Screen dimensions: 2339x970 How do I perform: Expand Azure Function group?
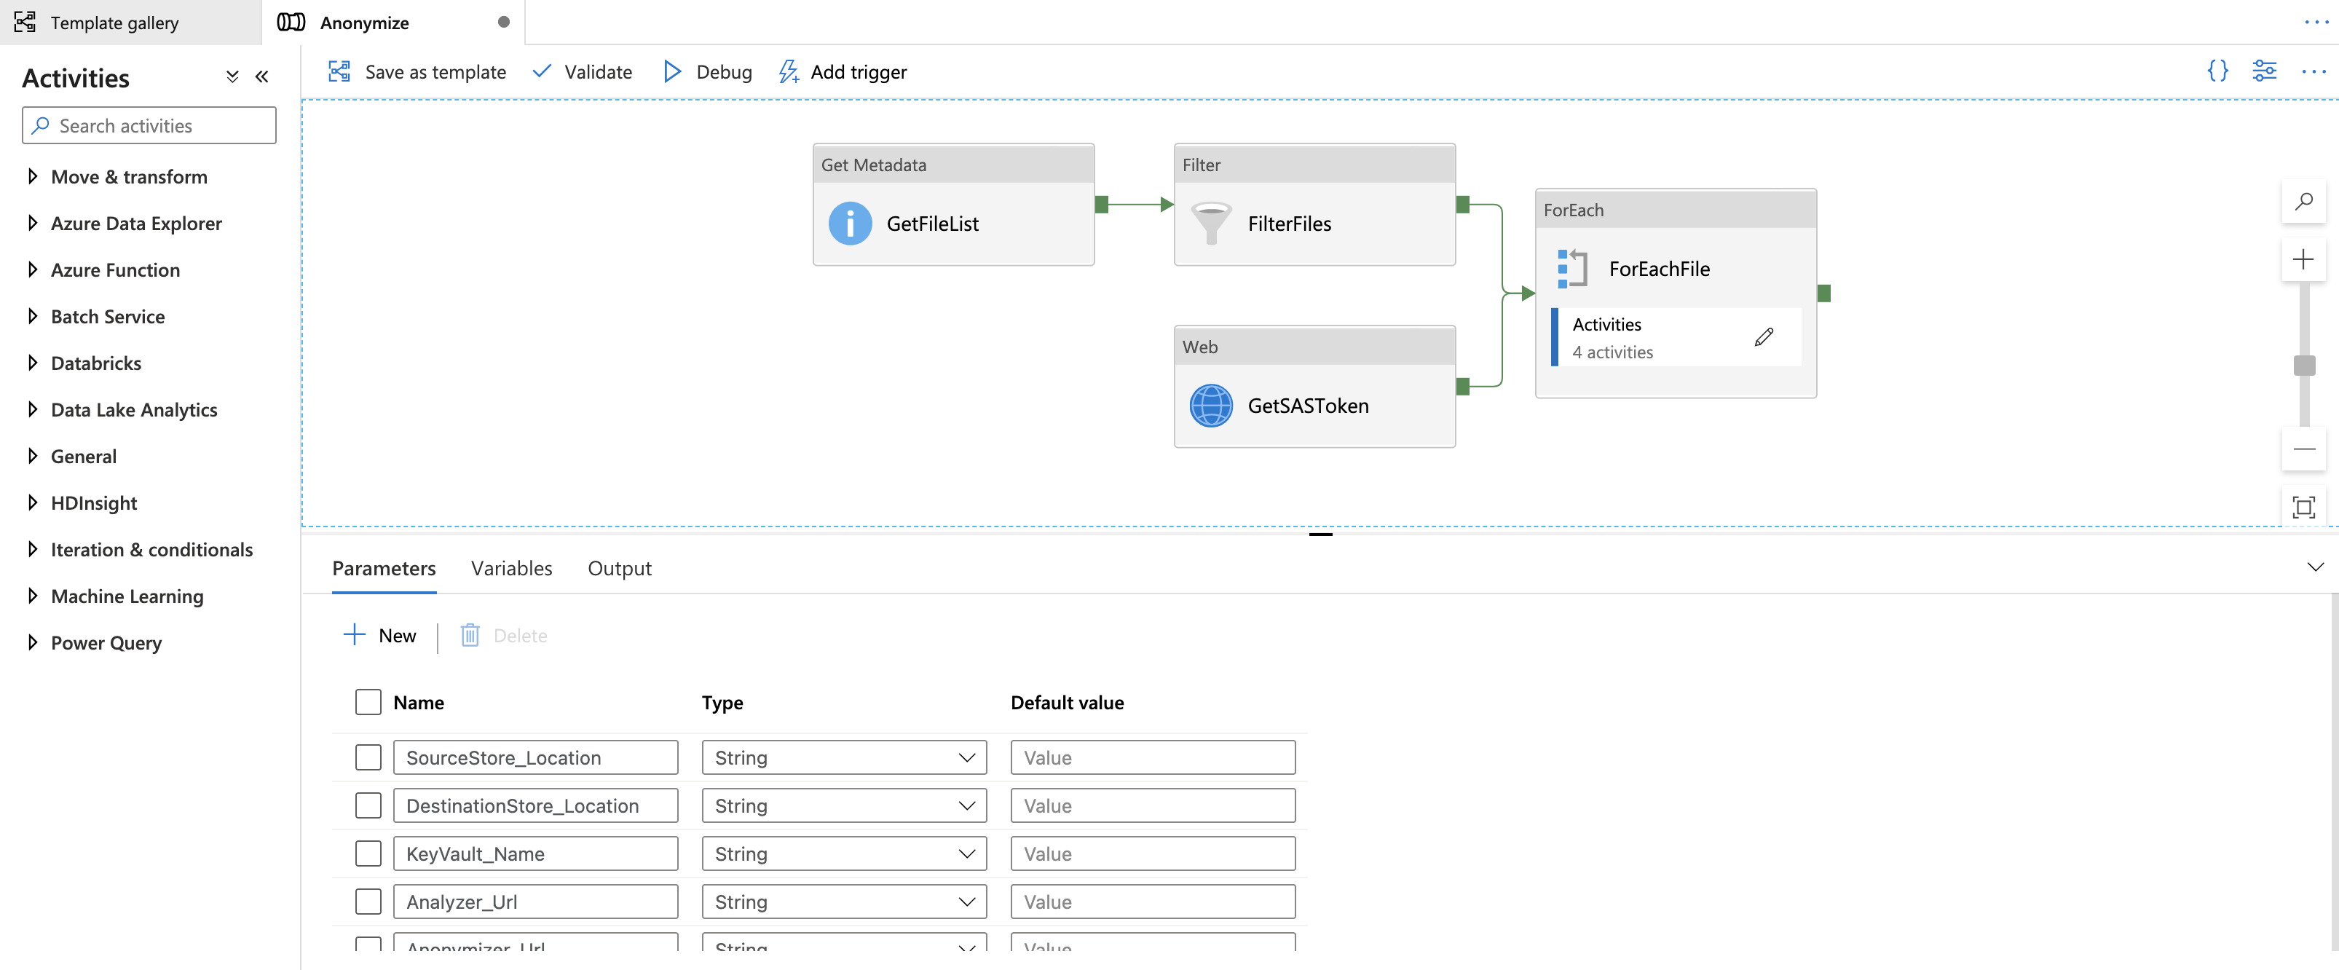tap(33, 269)
